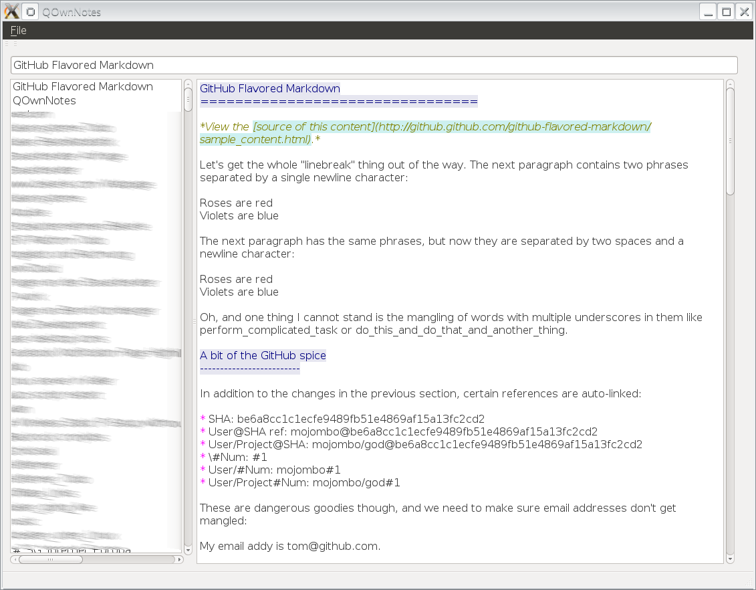Click the 'User/#Num: mojombo#1' line
756x590 pixels.
(271, 470)
